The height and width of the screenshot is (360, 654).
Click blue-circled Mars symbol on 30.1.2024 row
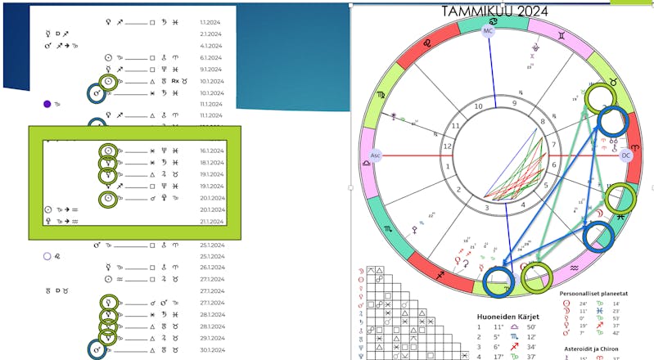(x=97, y=349)
